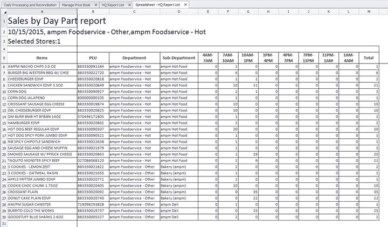Select the 'CROISSANT PLAIN' item cell
The height and width of the screenshot is (227, 388).
(x=42, y=192)
